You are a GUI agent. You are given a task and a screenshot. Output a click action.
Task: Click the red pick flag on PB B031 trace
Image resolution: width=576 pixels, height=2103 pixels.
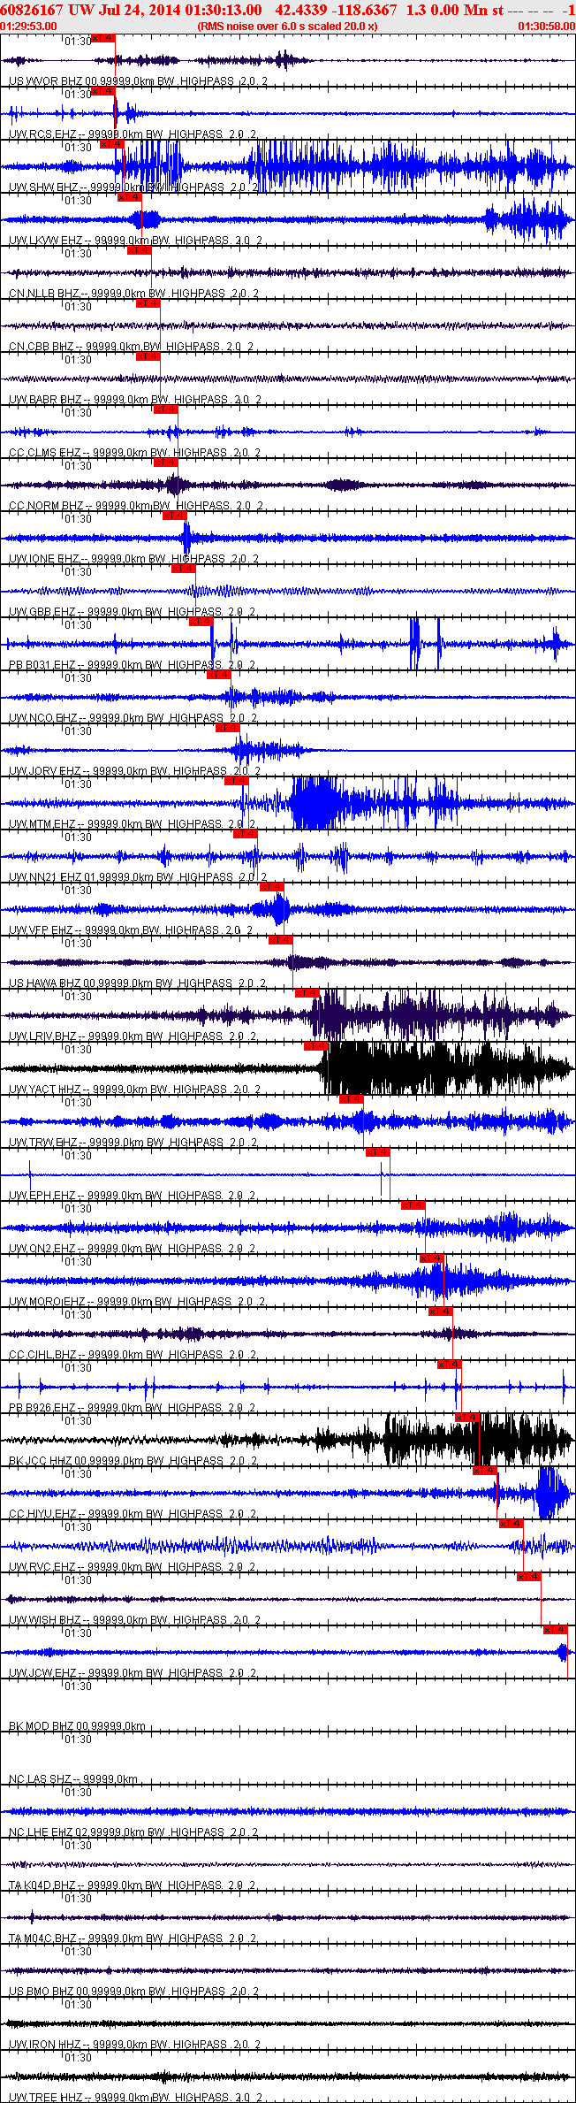click(x=201, y=622)
